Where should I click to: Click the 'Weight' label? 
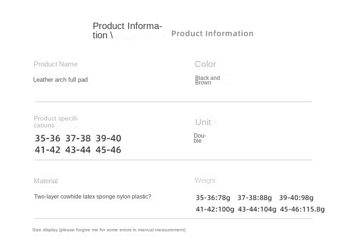(x=205, y=181)
